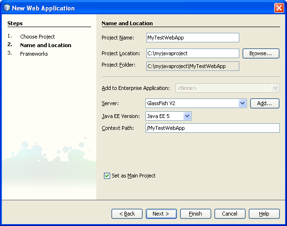
Task: Click the Add... server button
Action: (x=265, y=103)
